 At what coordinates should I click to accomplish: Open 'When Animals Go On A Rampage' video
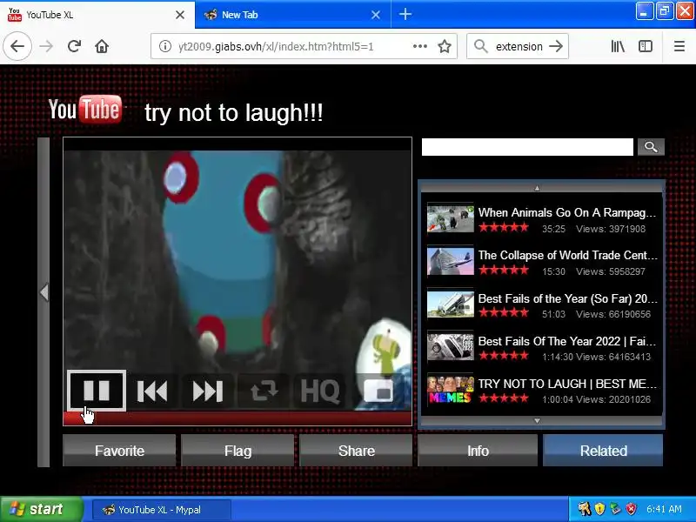pyautogui.click(x=541, y=219)
